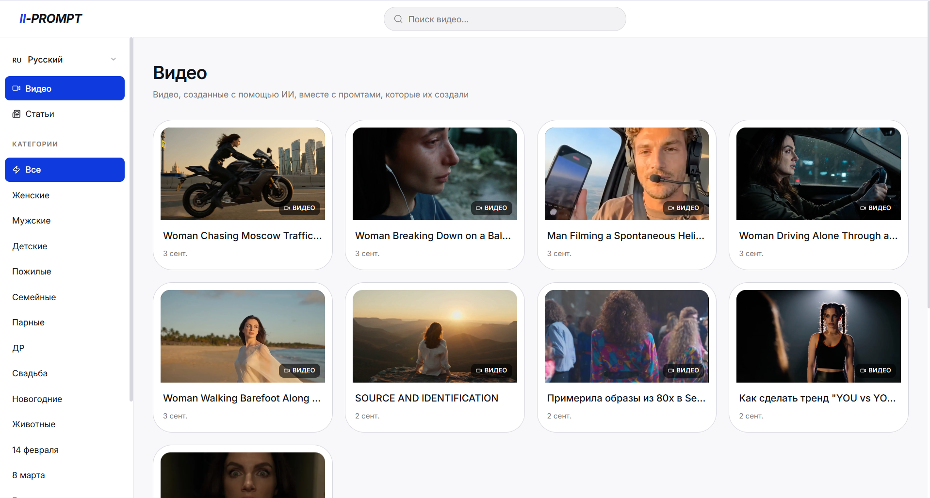Click ВИДЕО badge on sunset mountain thumbnail
Screen dimensions: 930x498
[x=491, y=370]
